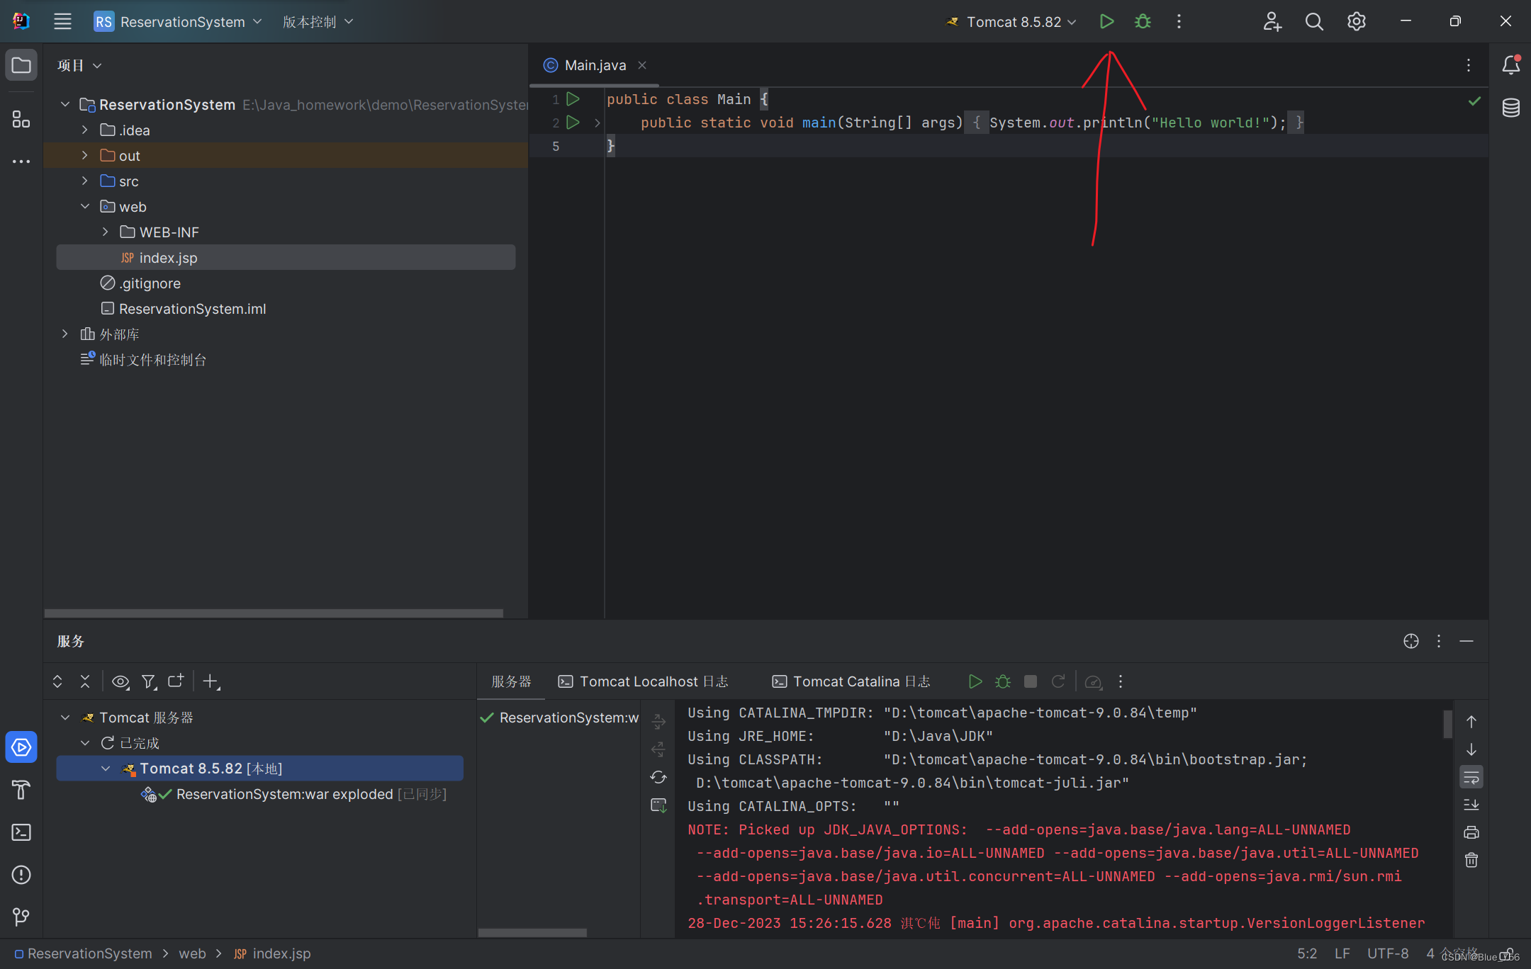
Task: Open the Build hammer tool window
Action: point(21,790)
